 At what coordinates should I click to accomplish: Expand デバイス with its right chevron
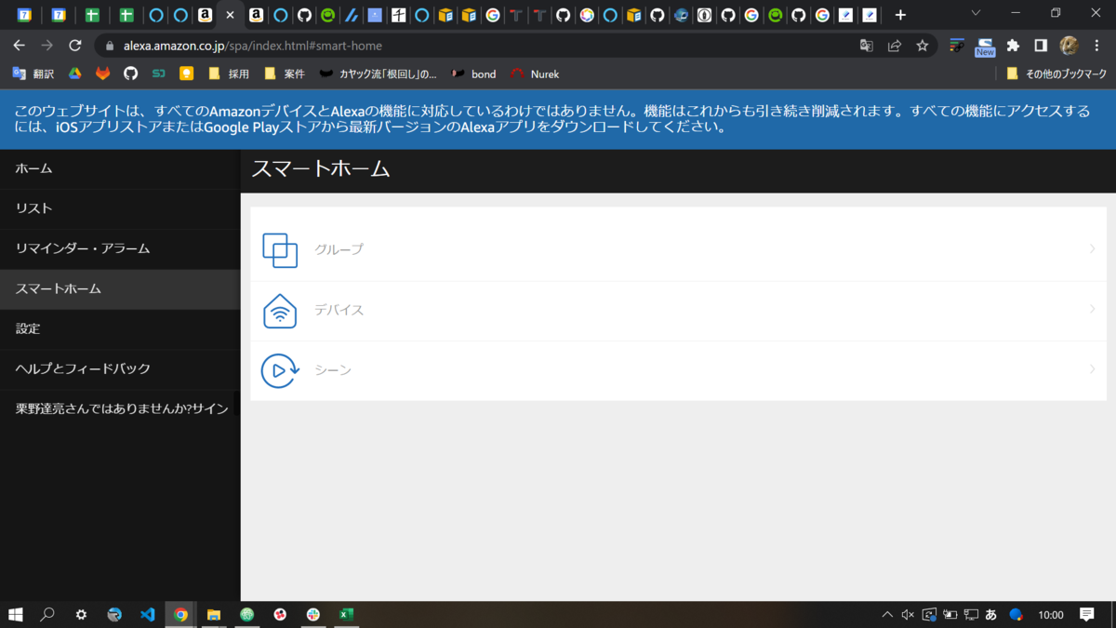(1093, 309)
